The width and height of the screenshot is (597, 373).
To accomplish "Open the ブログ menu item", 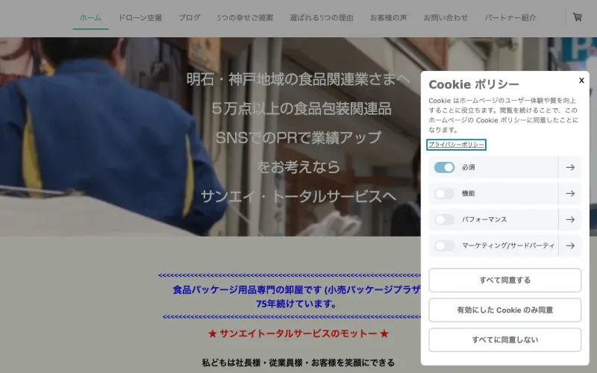I will pos(190,17).
